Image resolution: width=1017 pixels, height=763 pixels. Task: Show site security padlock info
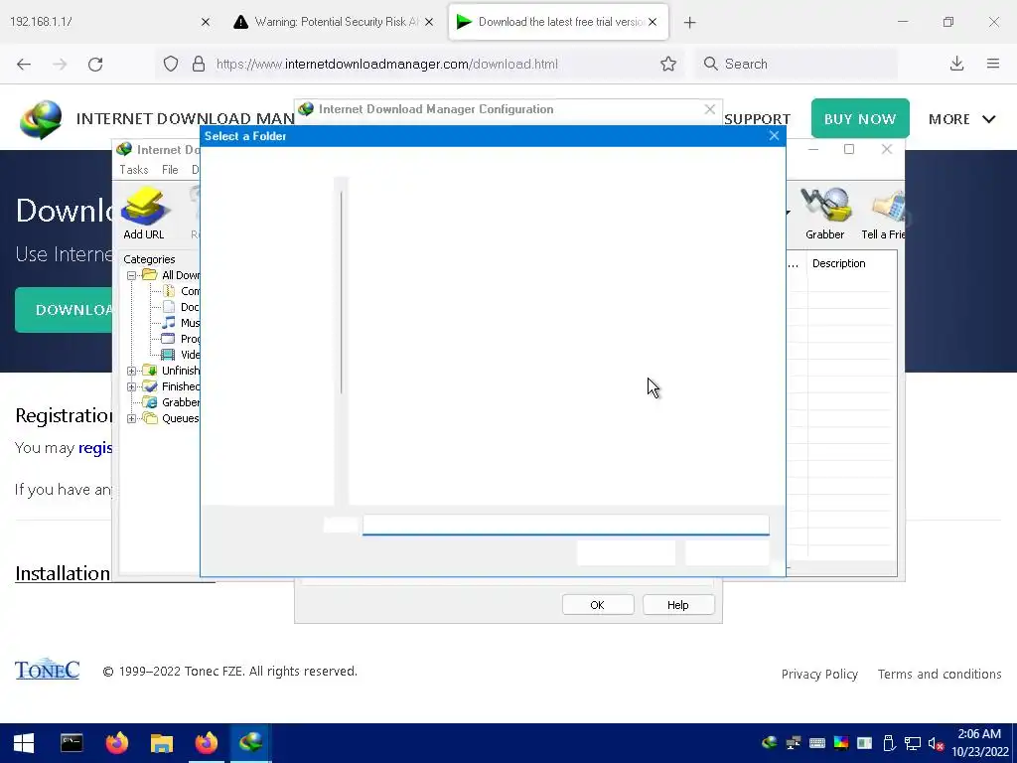click(x=199, y=64)
